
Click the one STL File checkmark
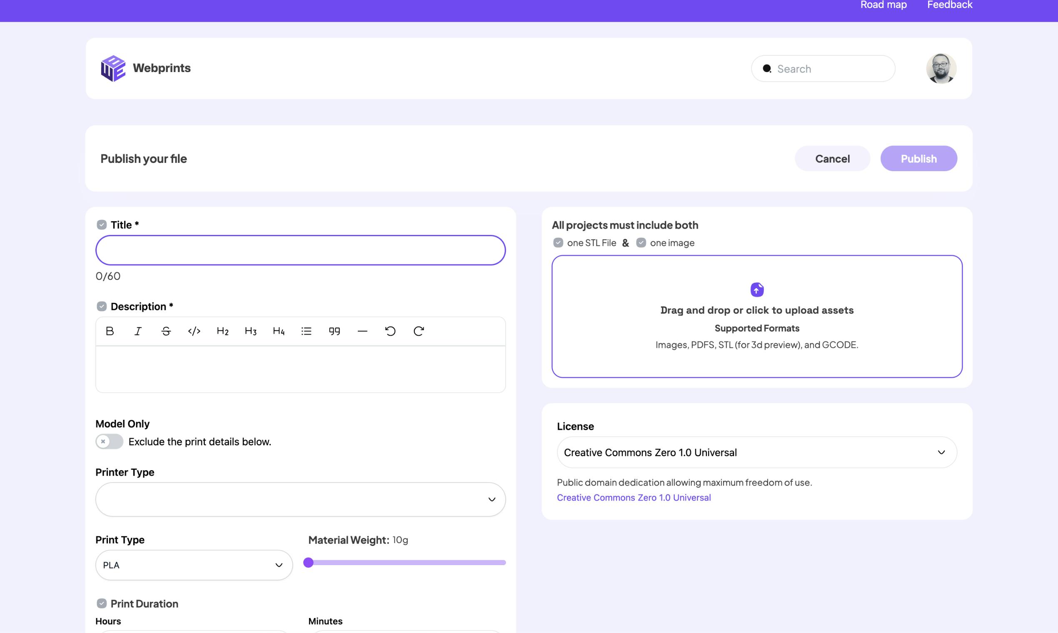point(558,243)
